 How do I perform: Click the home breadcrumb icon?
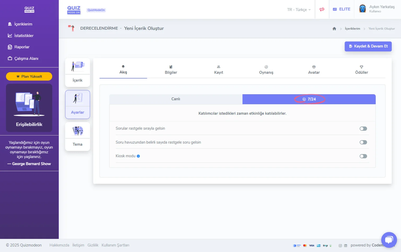[334, 29]
